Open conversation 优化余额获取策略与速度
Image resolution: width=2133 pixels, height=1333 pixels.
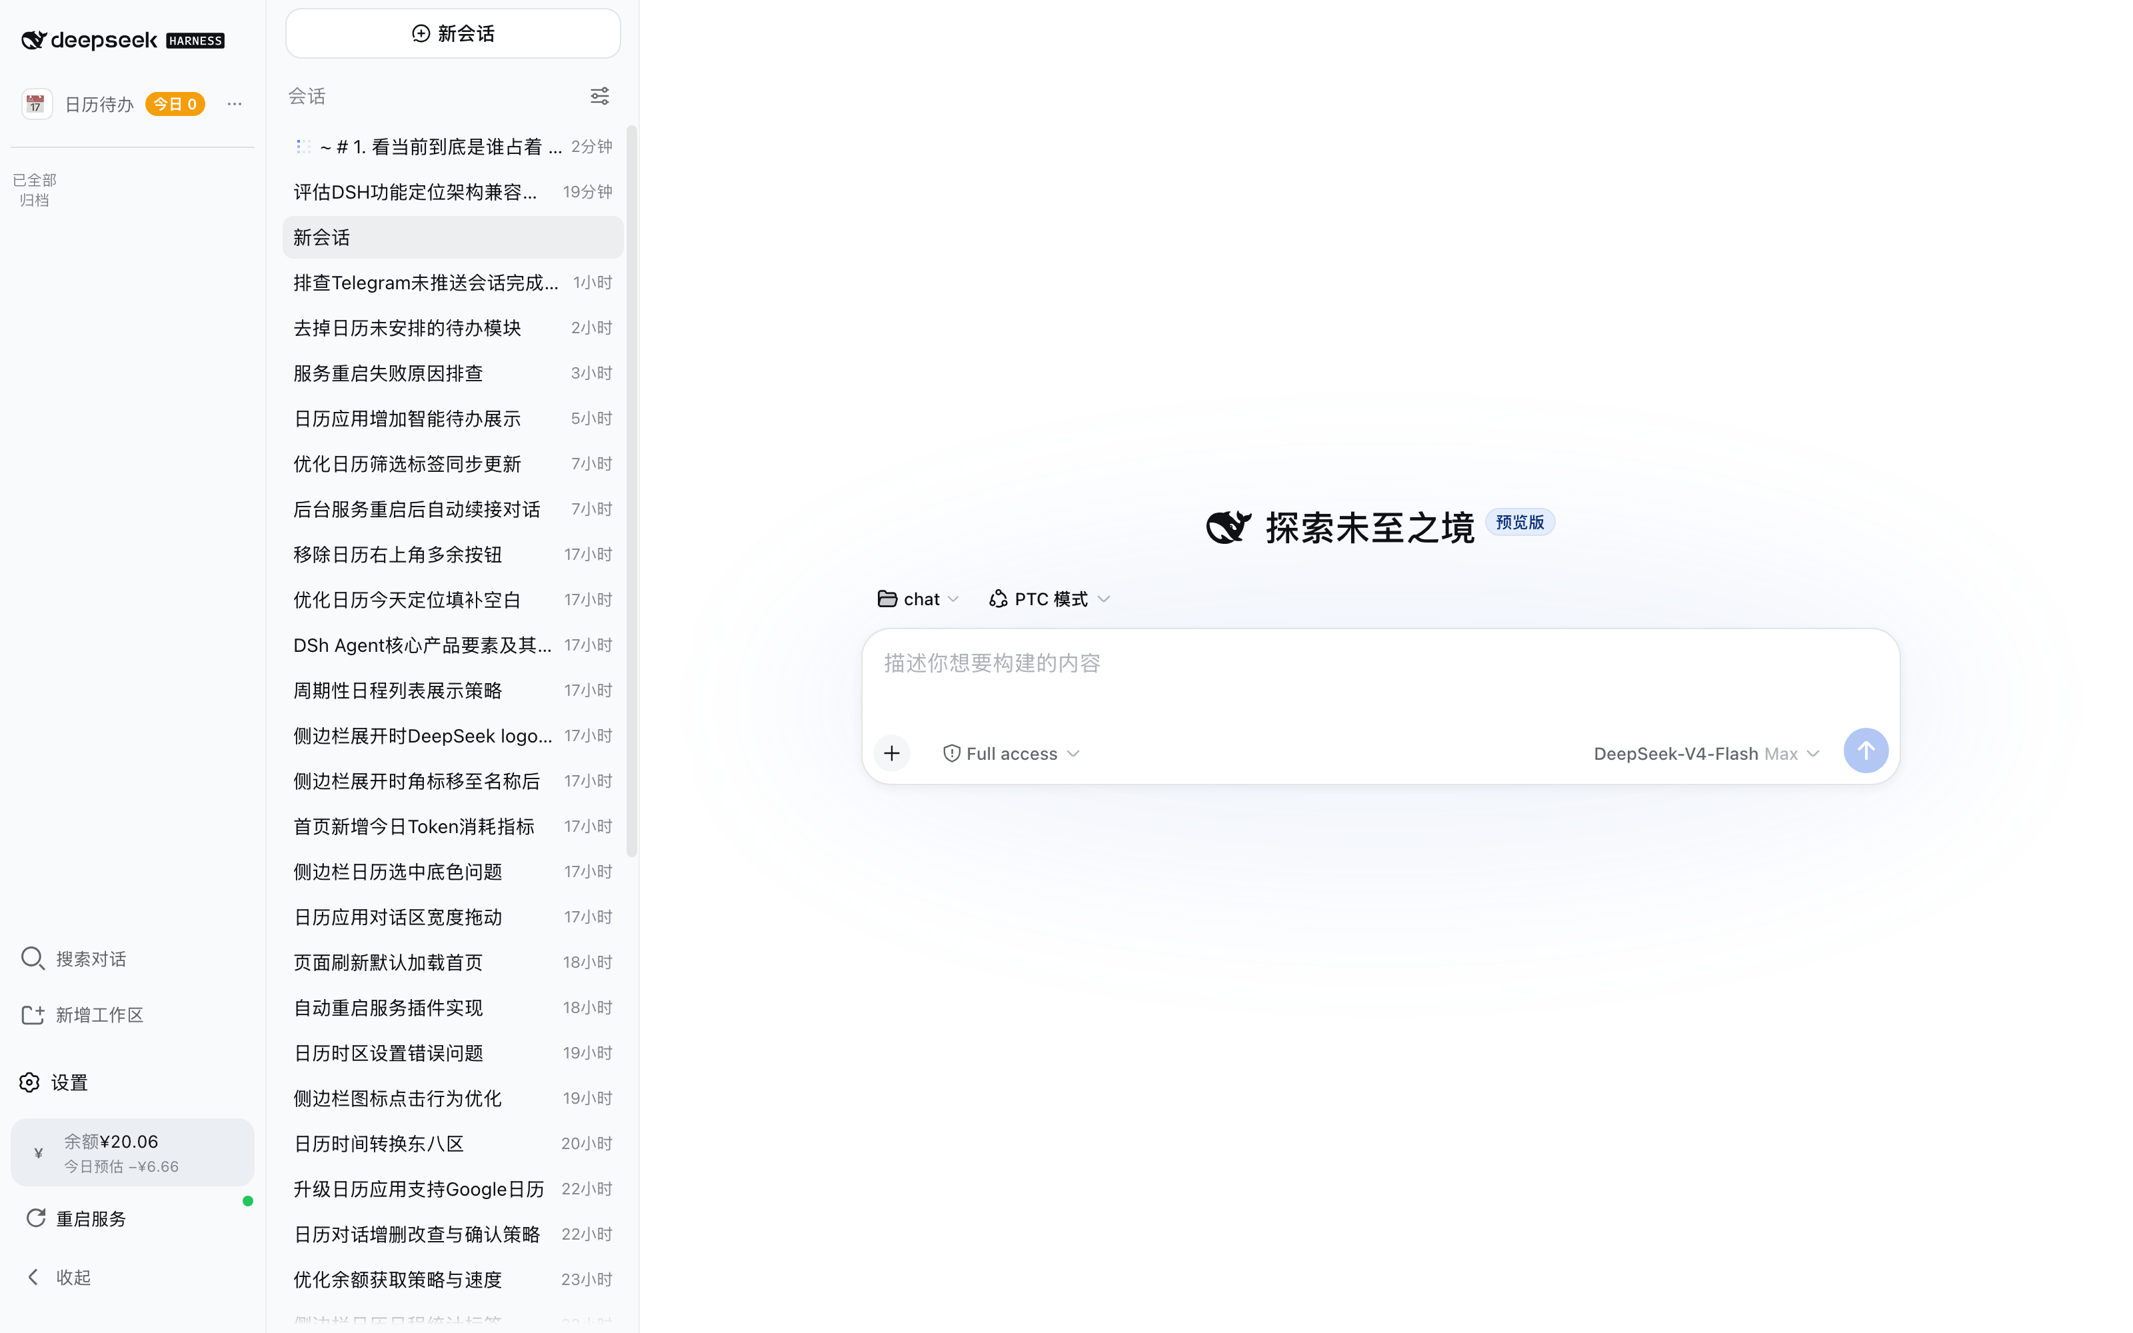pos(453,1280)
